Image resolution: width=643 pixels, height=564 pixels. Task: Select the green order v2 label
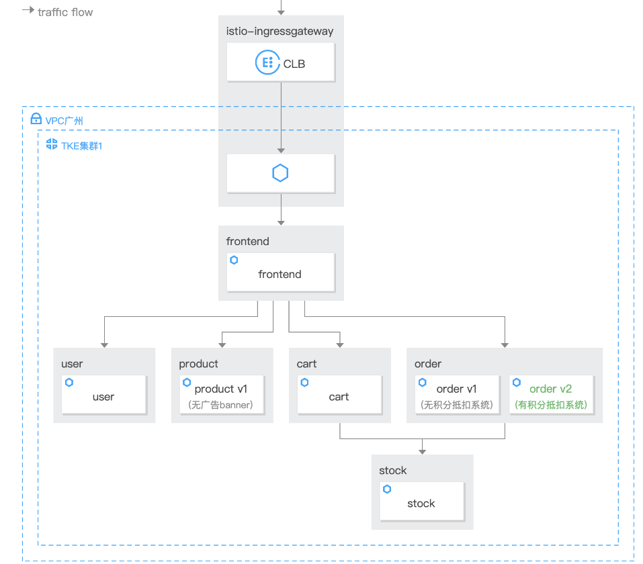[550, 389]
